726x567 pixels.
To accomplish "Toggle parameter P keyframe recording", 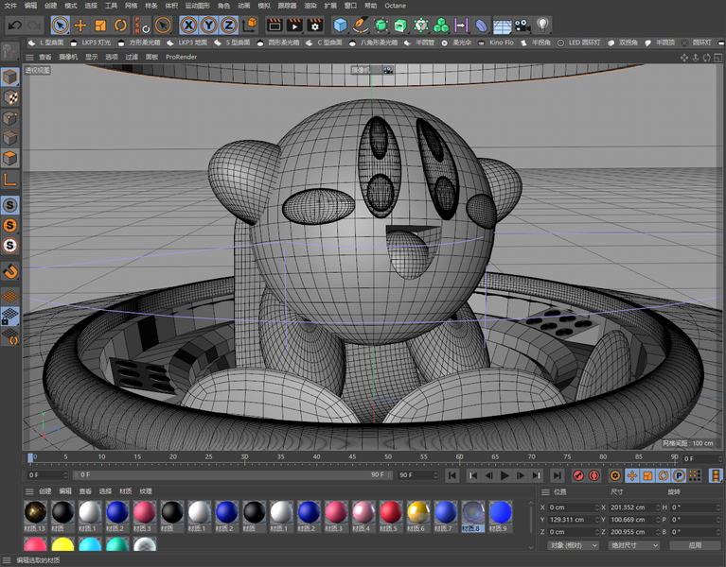I will pyautogui.click(x=679, y=475).
